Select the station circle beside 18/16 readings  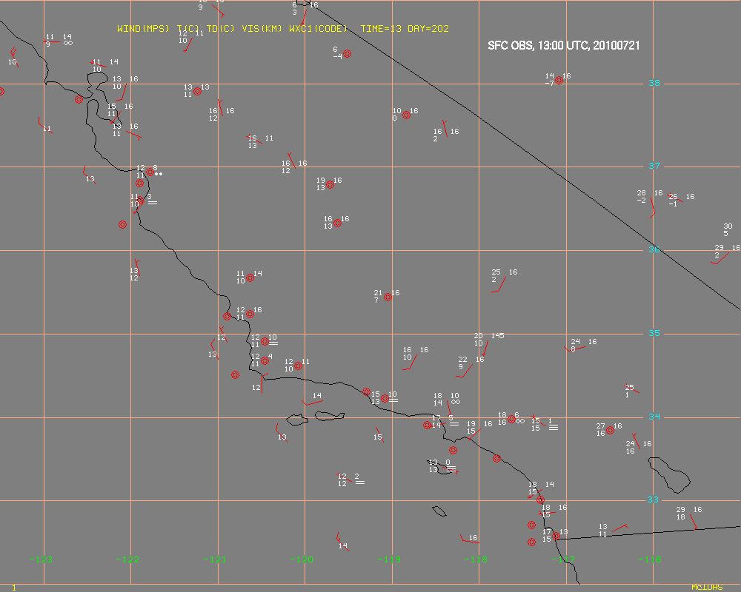tap(511, 420)
